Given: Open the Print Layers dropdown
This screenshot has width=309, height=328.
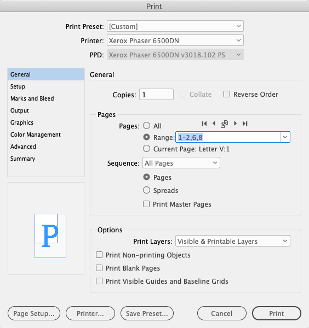Looking at the screenshot, I should [233, 241].
